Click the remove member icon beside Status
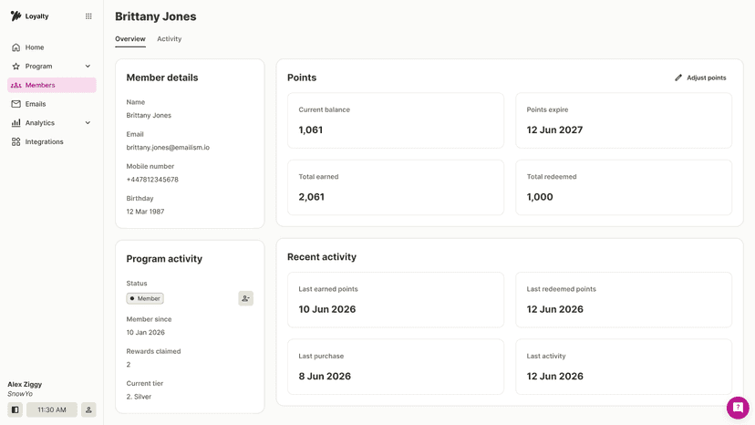 pyautogui.click(x=245, y=298)
